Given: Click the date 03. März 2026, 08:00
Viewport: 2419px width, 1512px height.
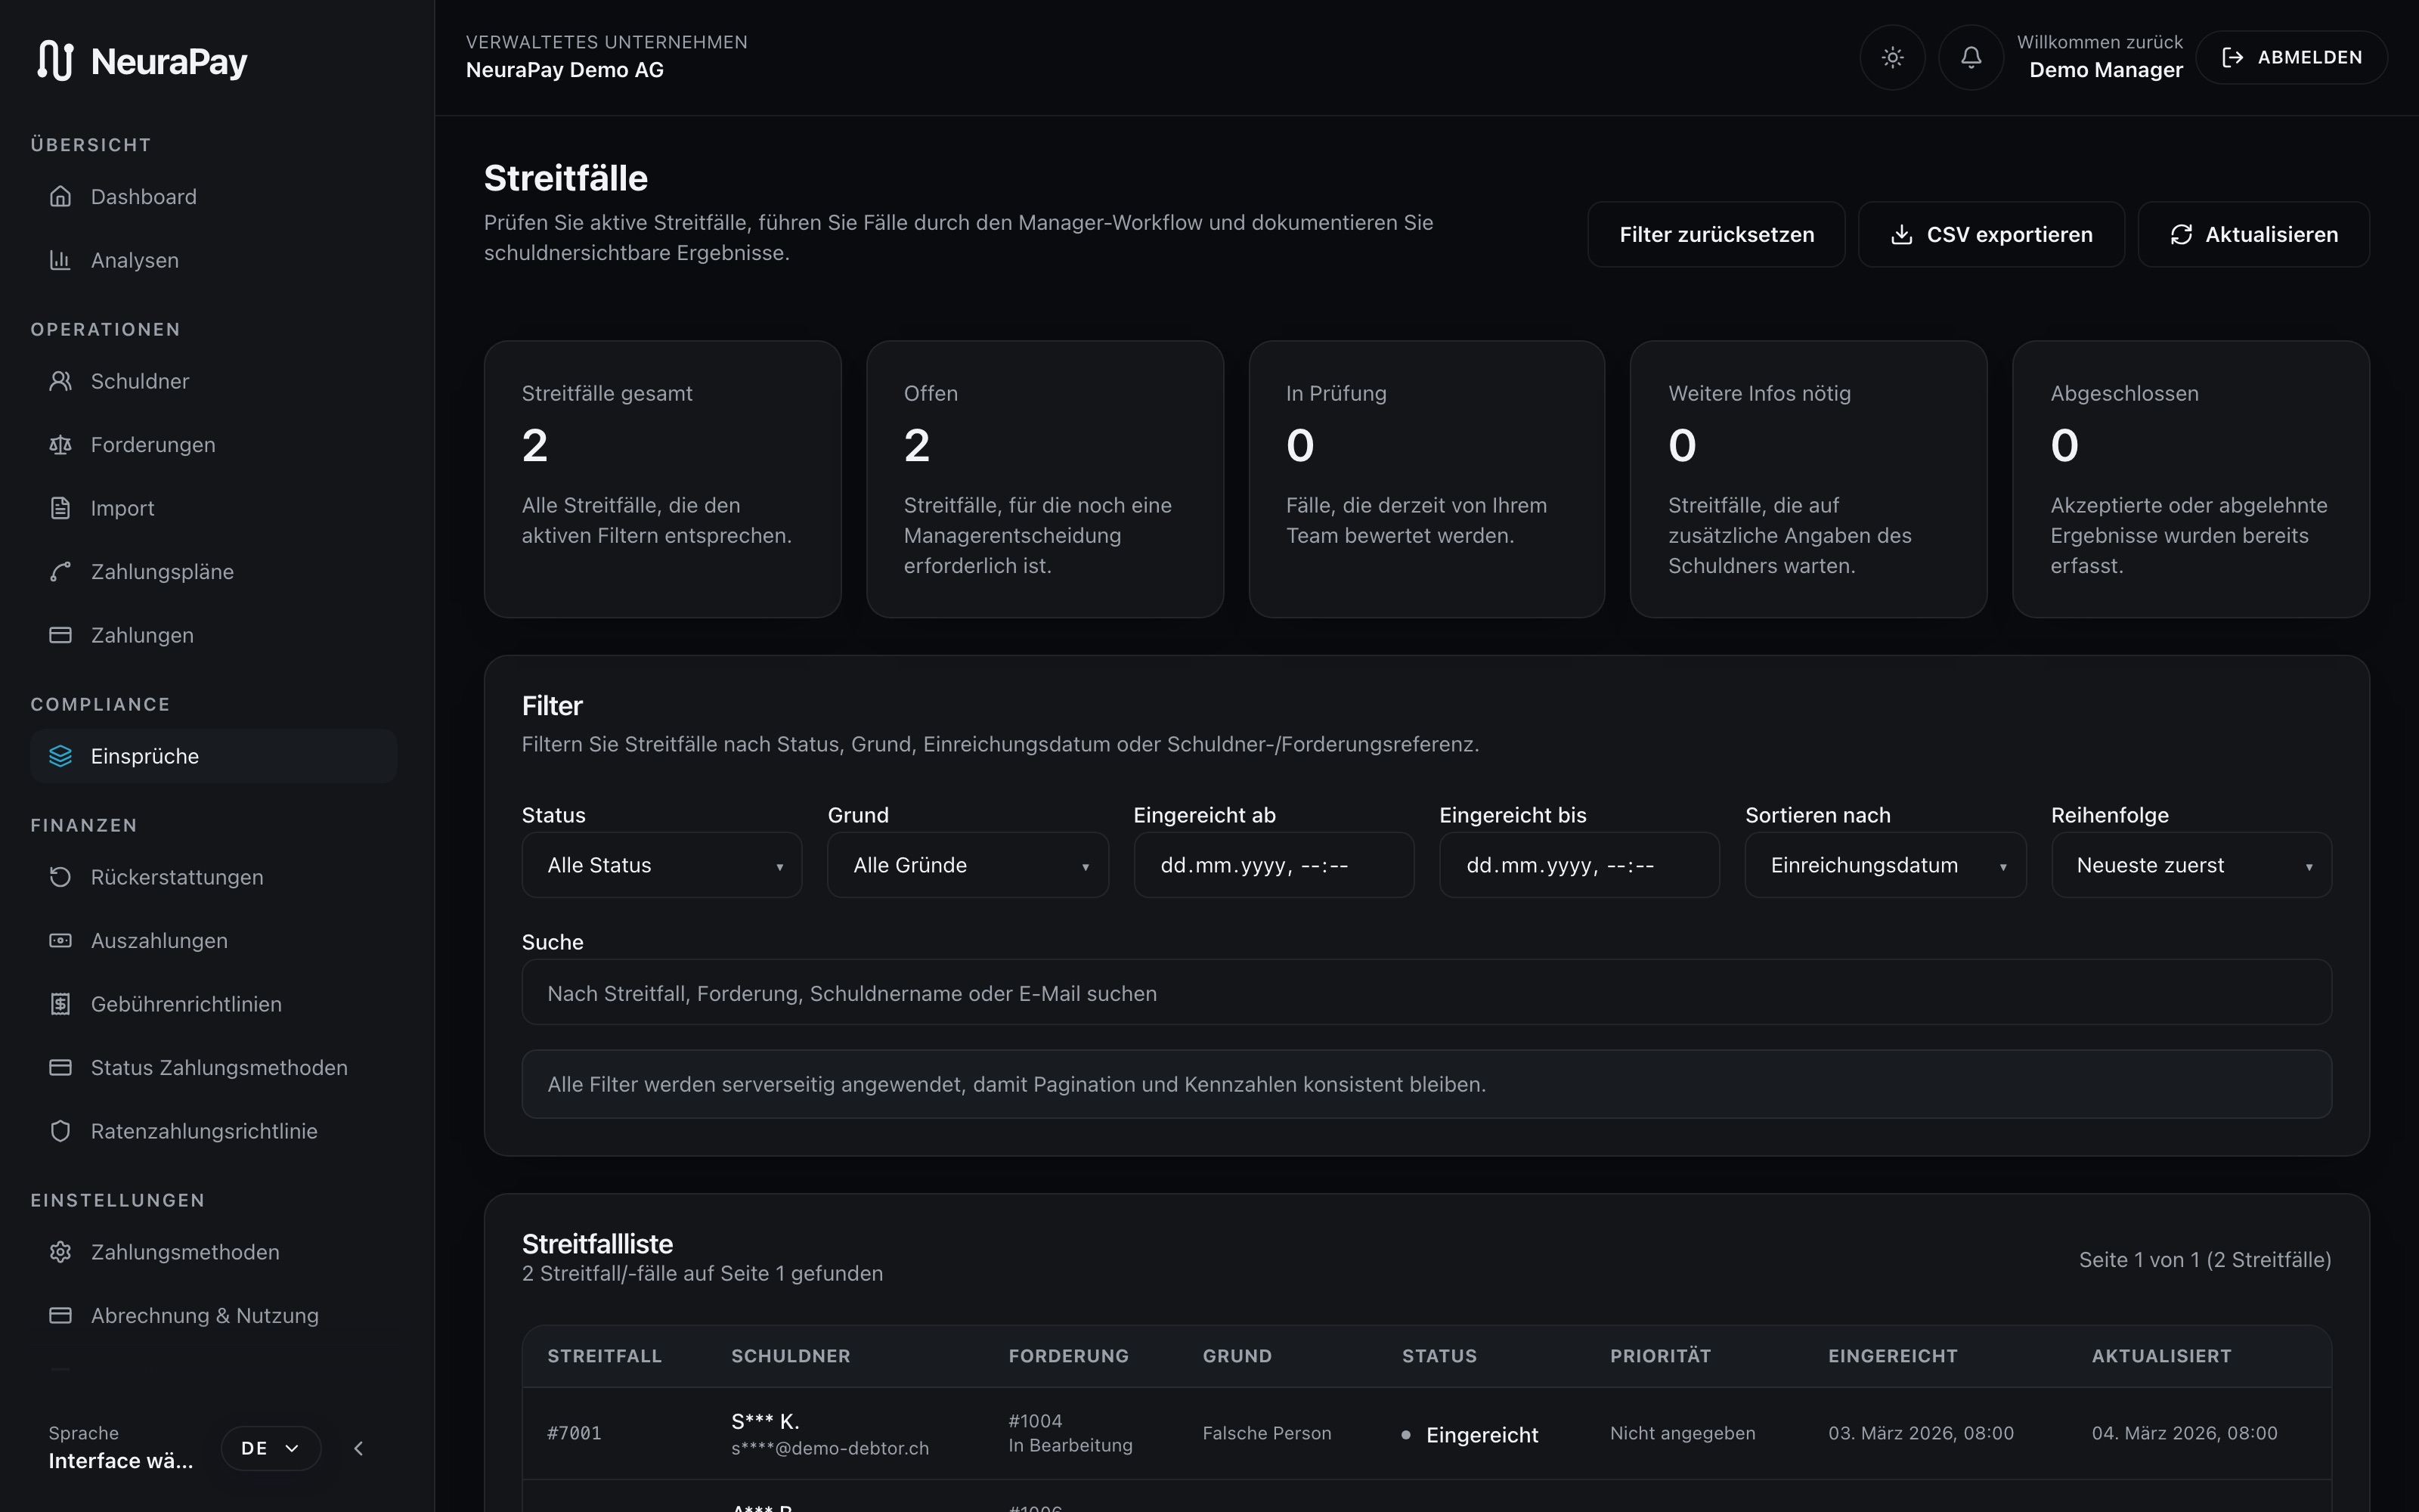Looking at the screenshot, I should [1920, 1433].
